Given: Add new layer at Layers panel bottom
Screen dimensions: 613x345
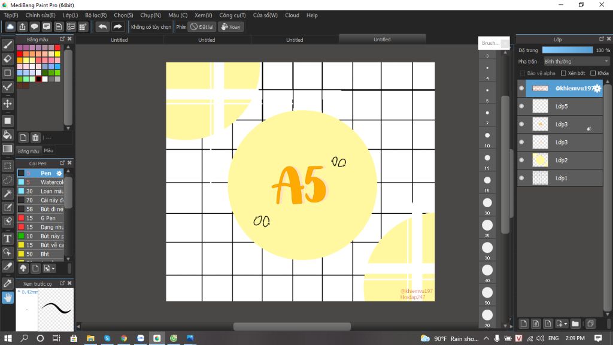Looking at the screenshot, I should [x=523, y=323].
